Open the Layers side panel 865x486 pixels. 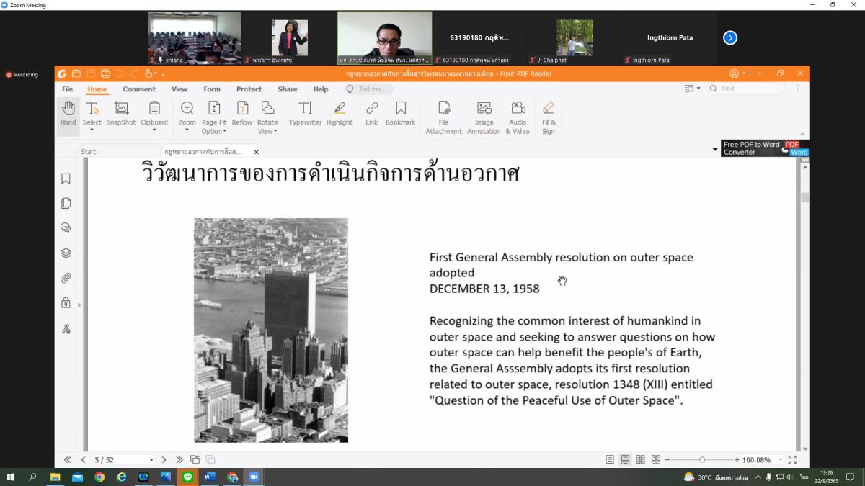[66, 253]
